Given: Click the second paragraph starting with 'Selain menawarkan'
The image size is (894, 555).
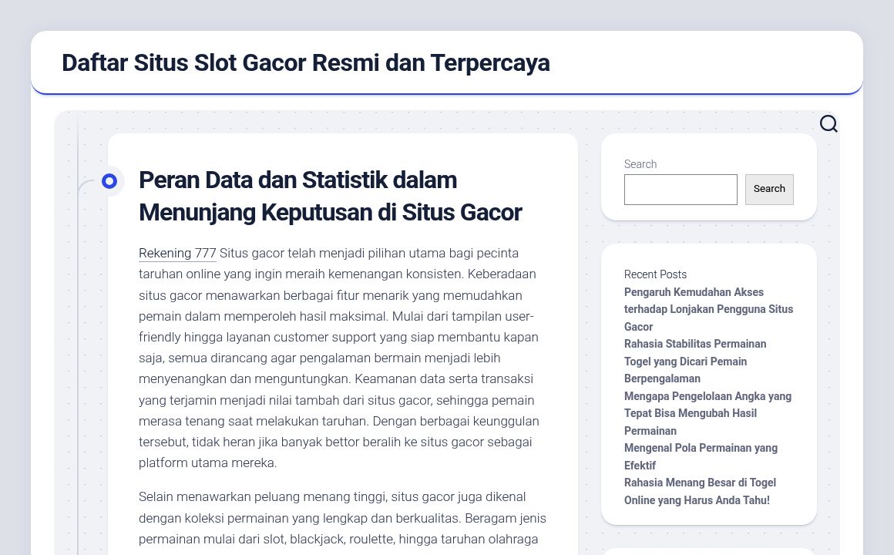Looking at the screenshot, I should [x=339, y=518].
